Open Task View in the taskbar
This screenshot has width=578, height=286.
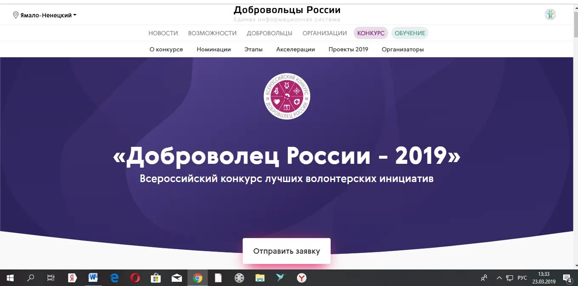51,278
